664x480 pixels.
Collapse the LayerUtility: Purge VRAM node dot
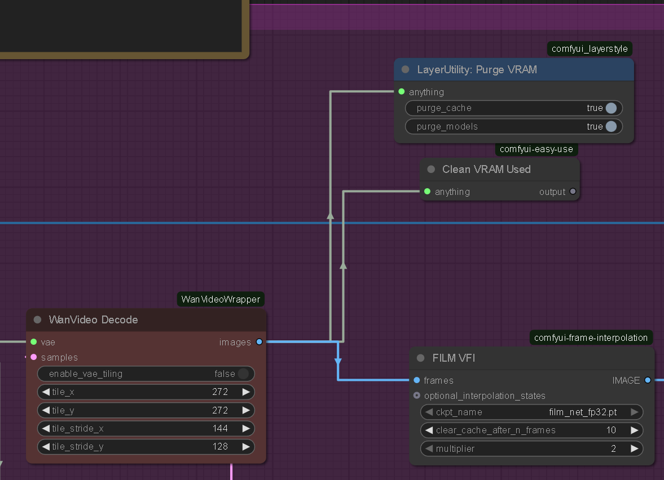pos(405,69)
